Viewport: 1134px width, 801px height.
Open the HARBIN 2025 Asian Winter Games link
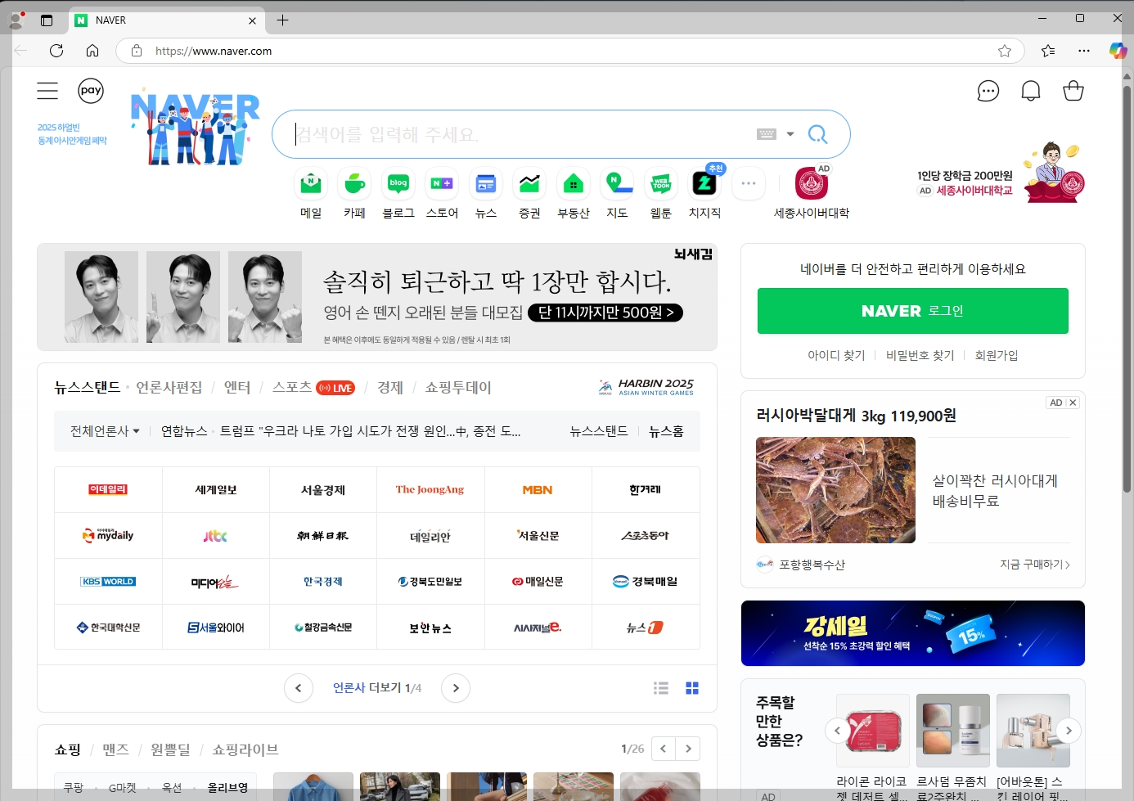646,387
